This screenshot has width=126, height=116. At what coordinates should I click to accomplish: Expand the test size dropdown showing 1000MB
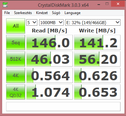click(x=51, y=22)
